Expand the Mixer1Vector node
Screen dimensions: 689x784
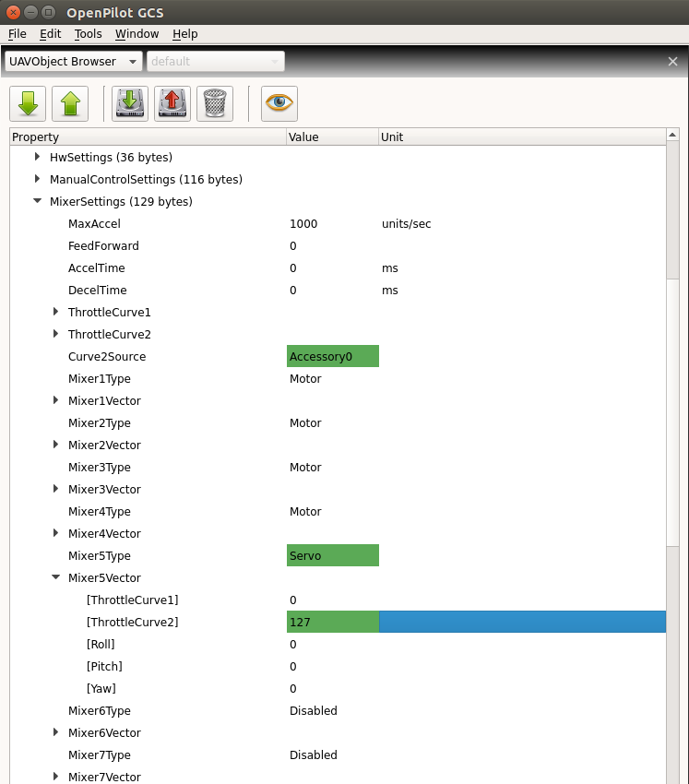tap(55, 400)
